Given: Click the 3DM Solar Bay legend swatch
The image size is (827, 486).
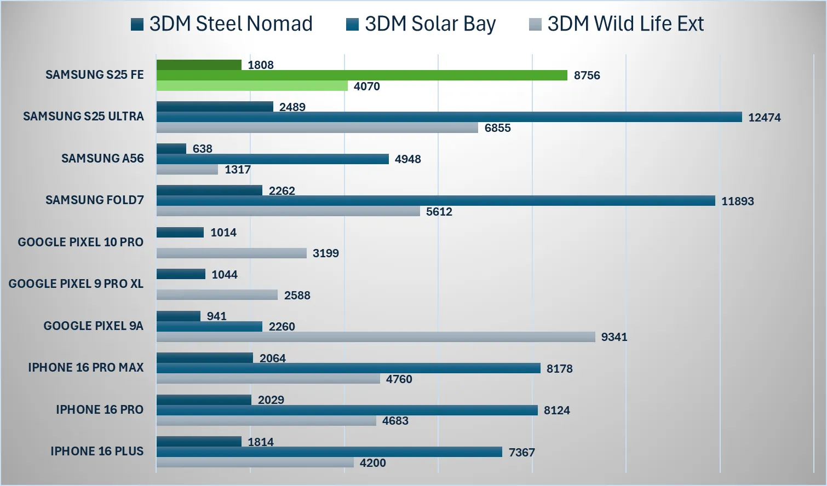Looking at the screenshot, I should [x=353, y=24].
